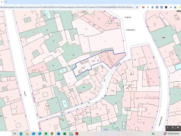Bookmark this page with the star icon

point(137,7)
